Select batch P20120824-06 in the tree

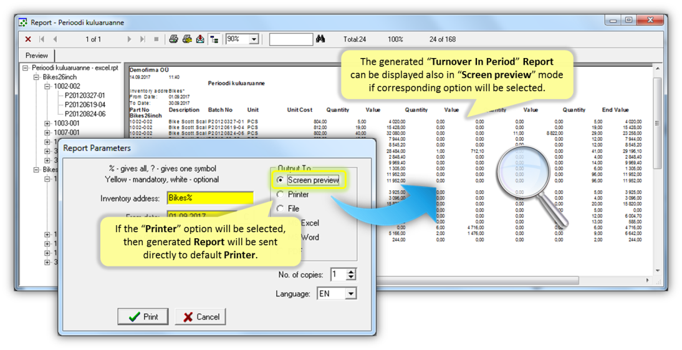(x=85, y=114)
